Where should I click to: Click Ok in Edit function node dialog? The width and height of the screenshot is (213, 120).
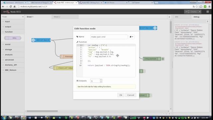coord(120,95)
